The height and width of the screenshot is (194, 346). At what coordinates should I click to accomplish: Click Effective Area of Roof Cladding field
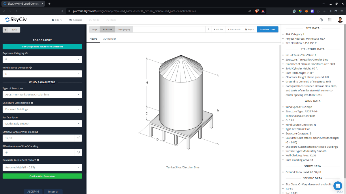39,152
